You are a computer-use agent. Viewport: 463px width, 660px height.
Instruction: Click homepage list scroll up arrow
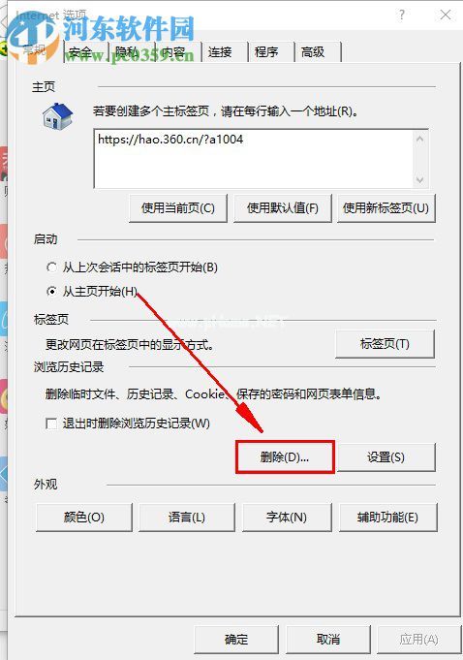pos(419,139)
